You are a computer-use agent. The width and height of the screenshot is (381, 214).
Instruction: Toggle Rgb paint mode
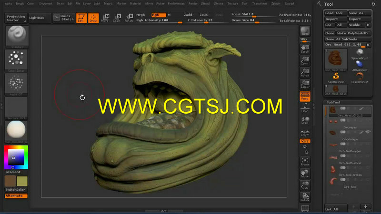coord(159,15)
